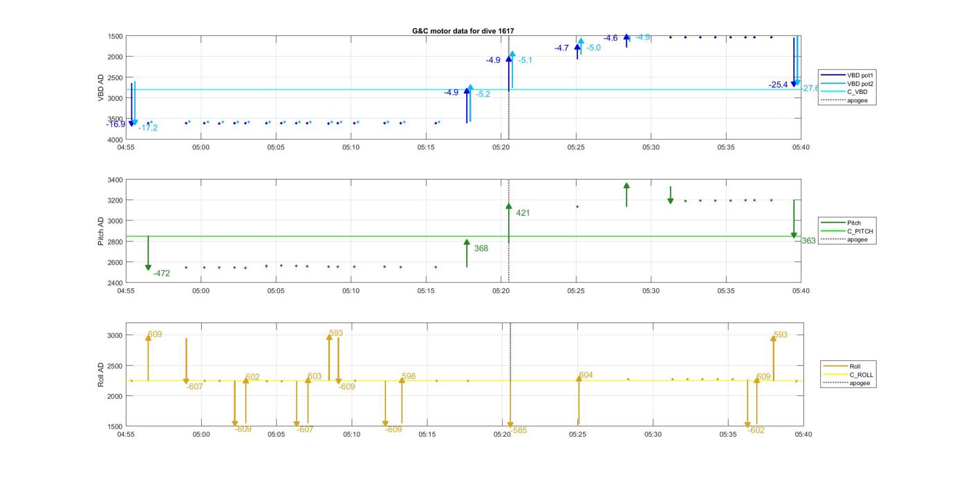Click the "2400" tick on the Pitch axis
The width and height of the screenshot is (968, 479).
click(115, 283)
